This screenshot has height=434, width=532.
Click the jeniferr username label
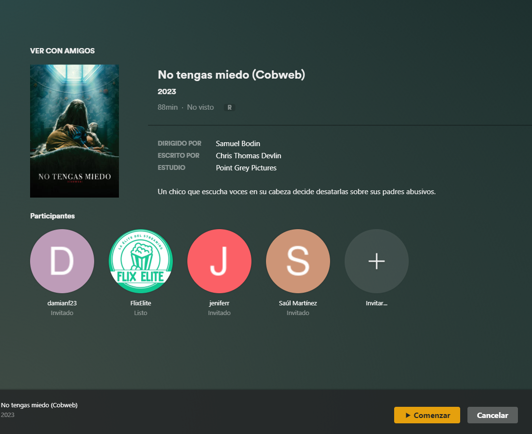pyautogui.click(x=219, y=303)
